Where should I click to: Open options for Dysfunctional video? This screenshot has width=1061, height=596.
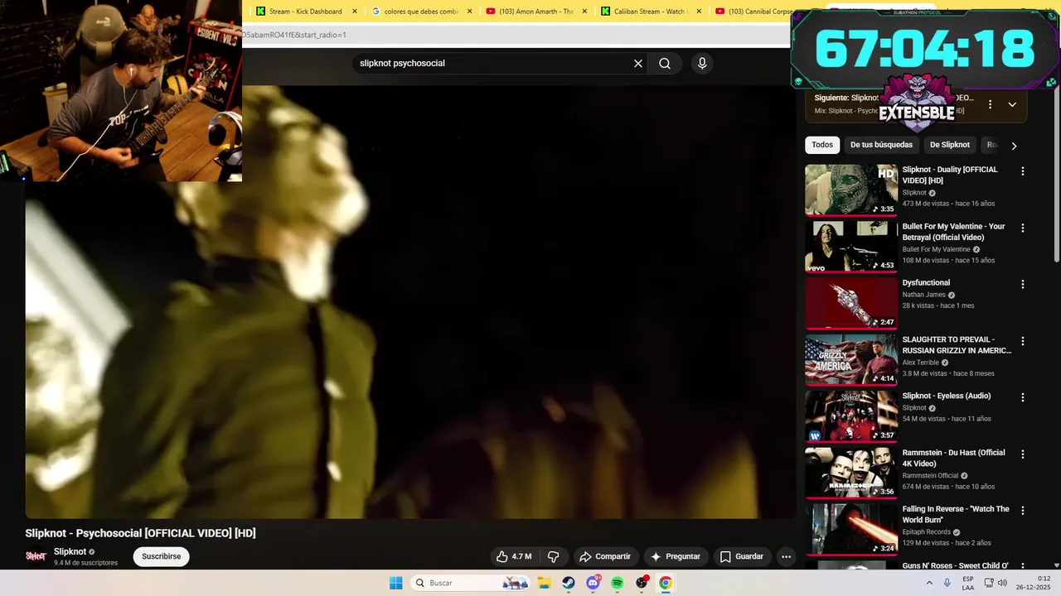click(x=1022, y=284)
